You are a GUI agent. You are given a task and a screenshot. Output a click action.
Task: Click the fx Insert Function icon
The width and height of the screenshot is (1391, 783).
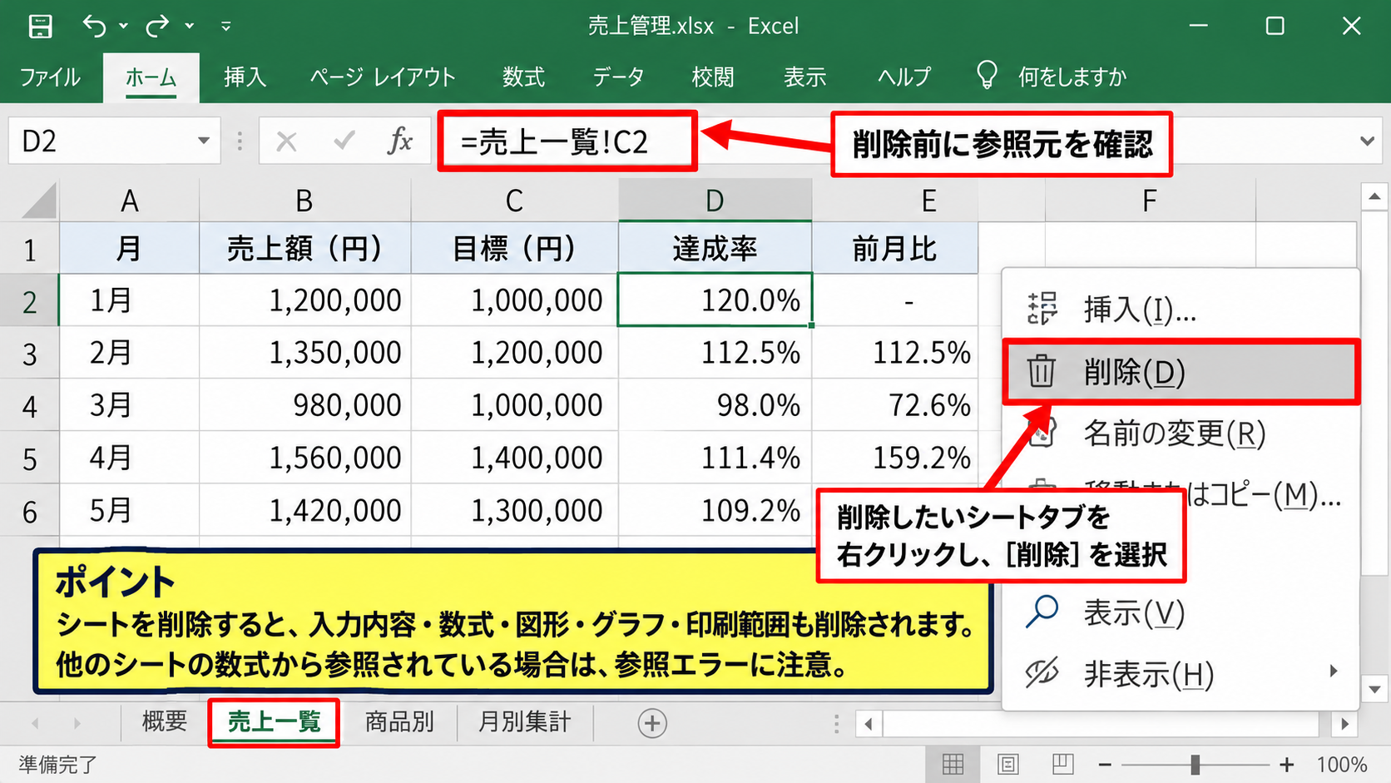pyautogui.click(x=400, y=141)
